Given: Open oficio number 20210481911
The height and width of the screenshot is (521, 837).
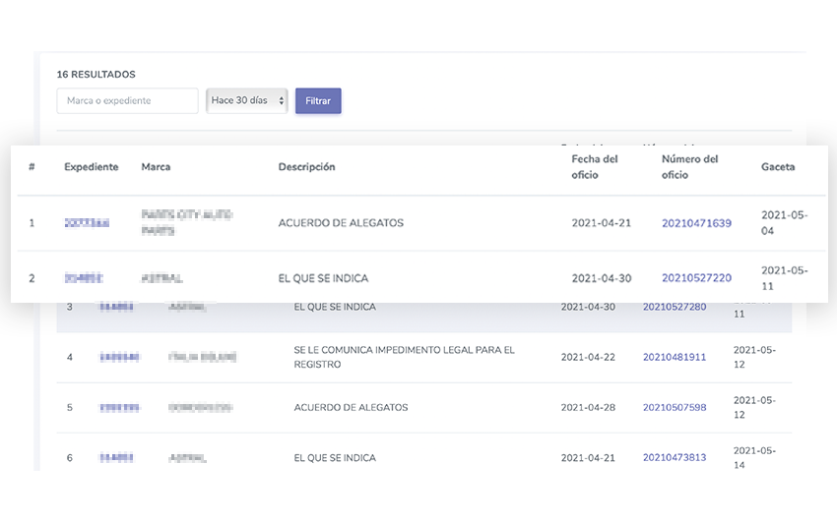Looking at the screenshot, I should pyautogui.click(x=674, y=357).
